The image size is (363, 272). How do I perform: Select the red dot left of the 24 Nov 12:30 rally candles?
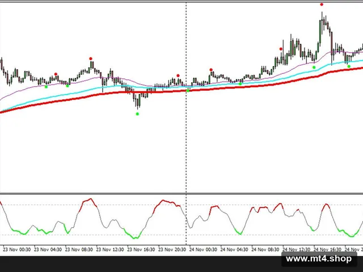(x=281, y=49)
